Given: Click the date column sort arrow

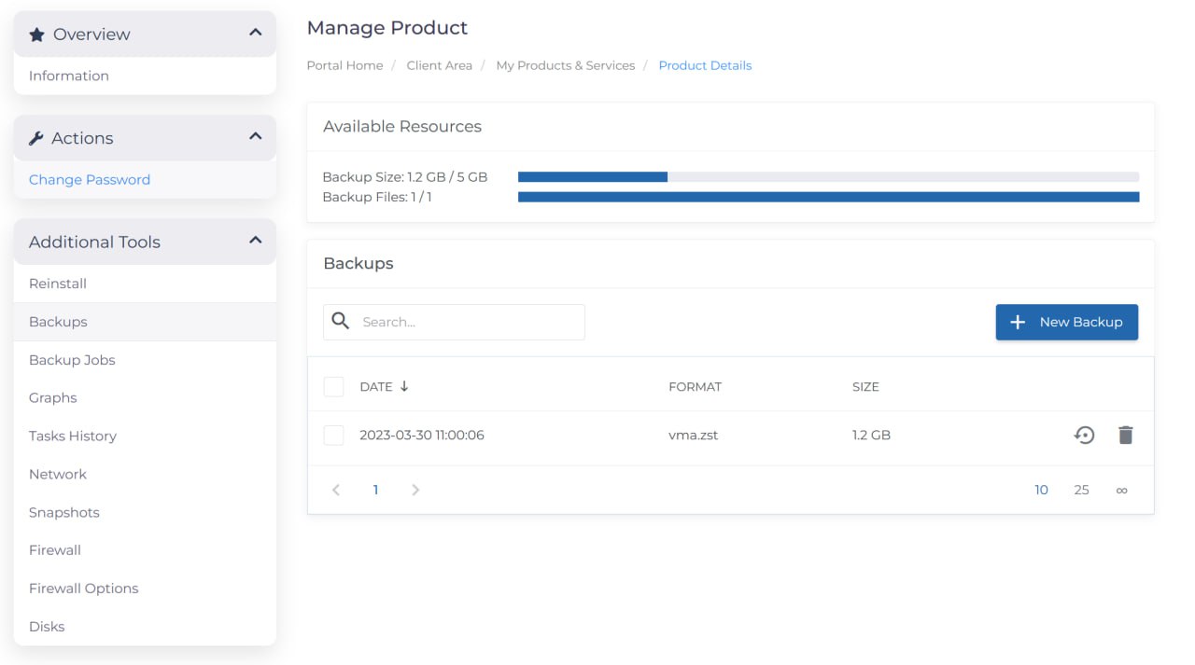Looking at the screenshot, I should (404, 386).
